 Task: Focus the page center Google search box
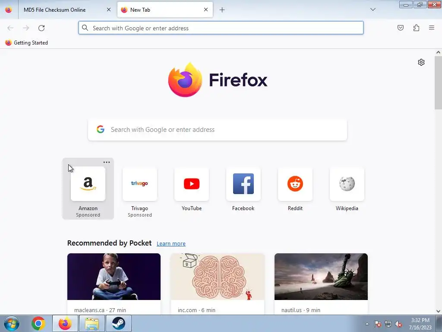click(218, 130)
